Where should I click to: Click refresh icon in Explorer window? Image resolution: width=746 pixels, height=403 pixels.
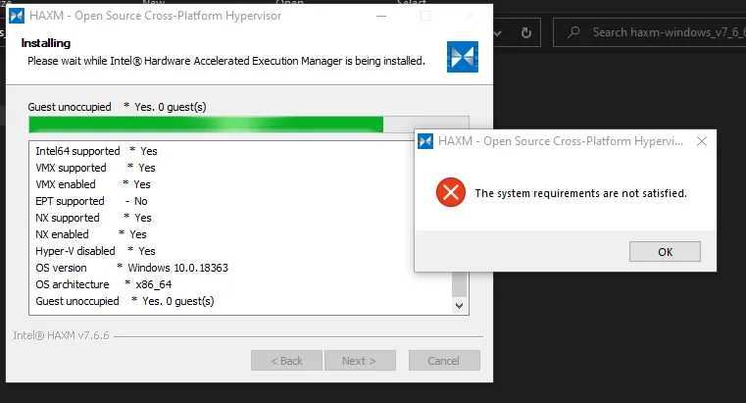pos(525,32)
